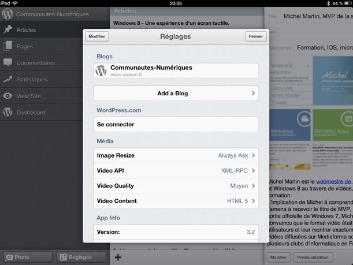Click the Video Quality label

pyautogui.click(x=116, y=186)
